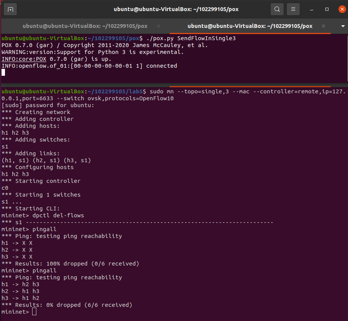This screenshot has width=348, height=321.
Task: Open the terminal search tool
Action: tap(277, 9)
